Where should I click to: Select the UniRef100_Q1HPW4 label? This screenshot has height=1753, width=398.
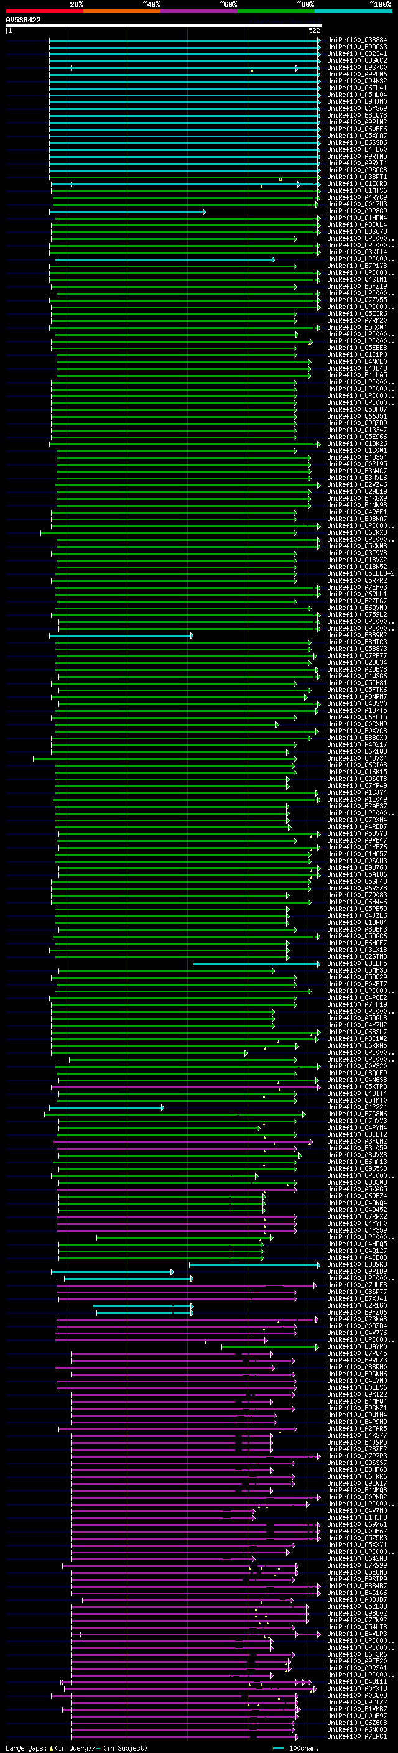click(x=357, y=218)
